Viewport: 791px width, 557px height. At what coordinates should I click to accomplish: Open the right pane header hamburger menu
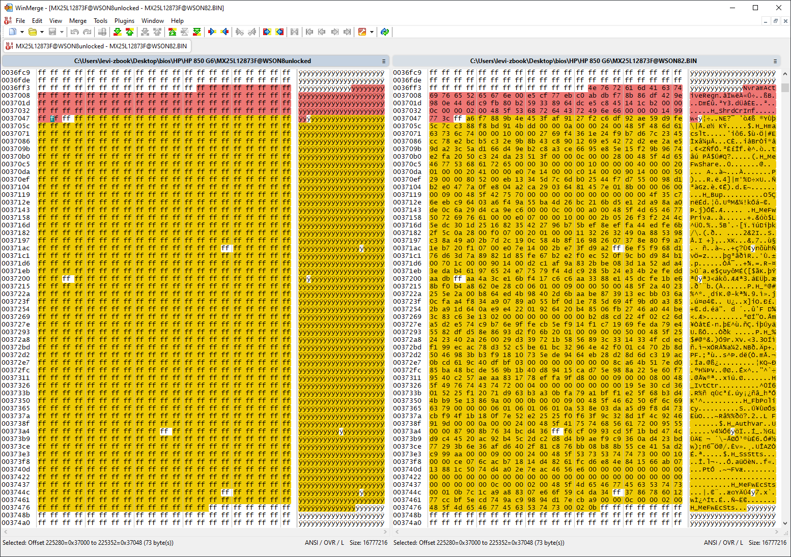(x=775, y=61)
